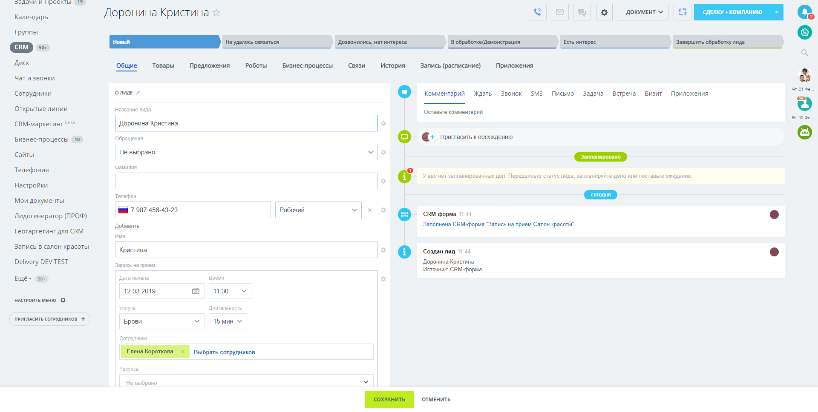Image resolution: width=818 pixels, height=412 pixels.
Task: Remove Елена Короткова from employees
Action: tap(183, 352)
